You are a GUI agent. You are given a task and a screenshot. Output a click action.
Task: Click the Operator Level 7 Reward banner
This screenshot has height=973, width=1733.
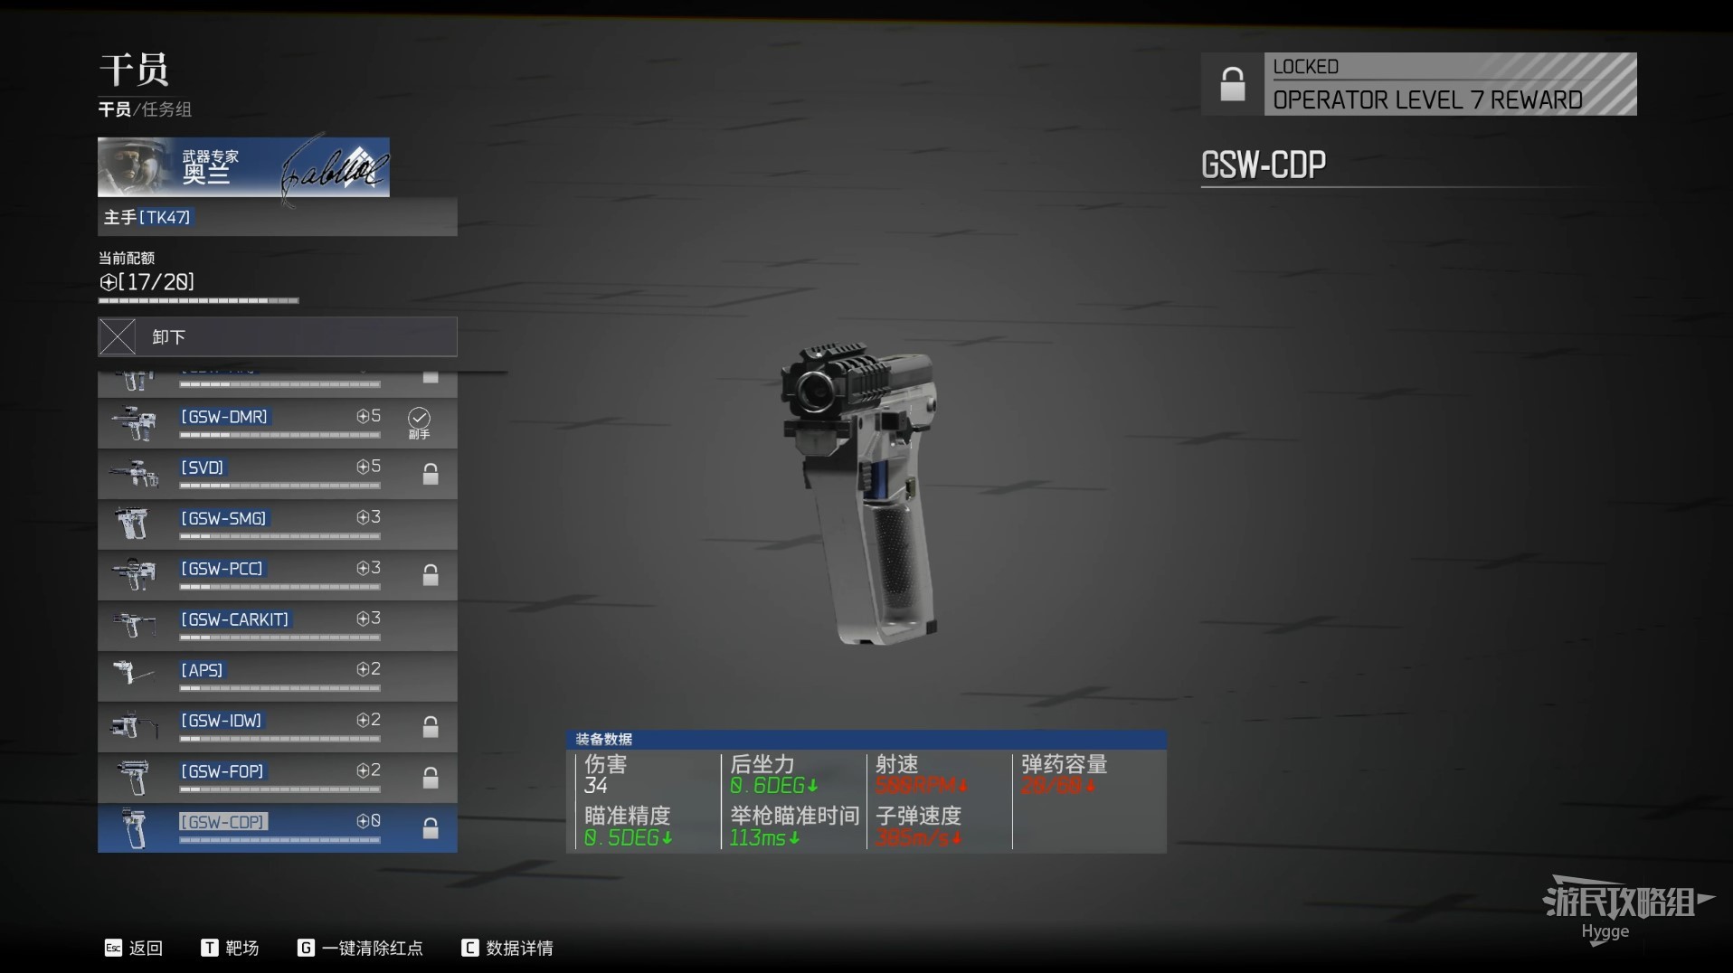click(x=1450, y=84)
